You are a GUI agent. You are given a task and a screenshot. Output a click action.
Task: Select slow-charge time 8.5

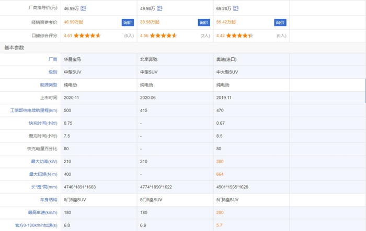(x=220, y=136)
